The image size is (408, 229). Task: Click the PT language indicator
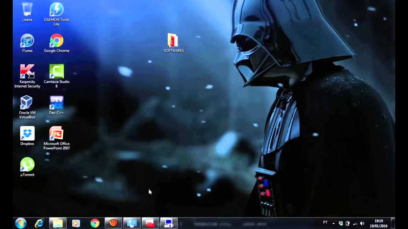coord(325,223)
